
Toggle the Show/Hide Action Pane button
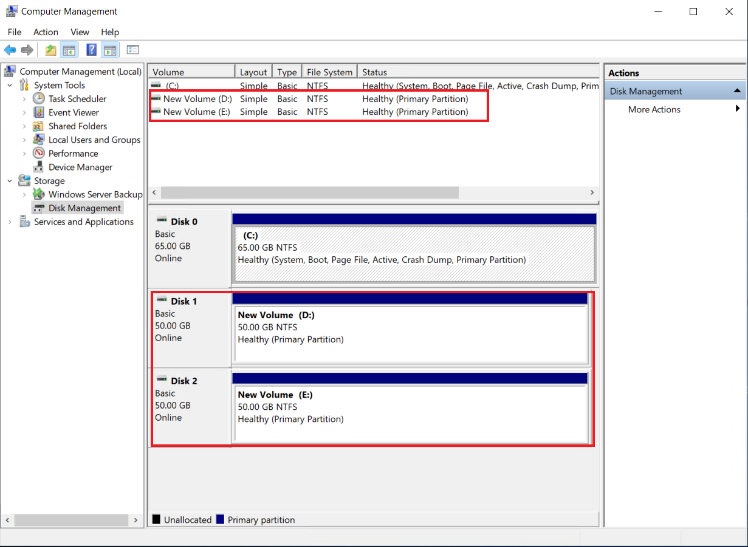[110, 50]
